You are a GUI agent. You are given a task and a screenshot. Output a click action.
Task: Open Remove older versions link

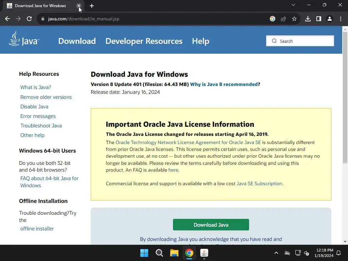(46, 97)
